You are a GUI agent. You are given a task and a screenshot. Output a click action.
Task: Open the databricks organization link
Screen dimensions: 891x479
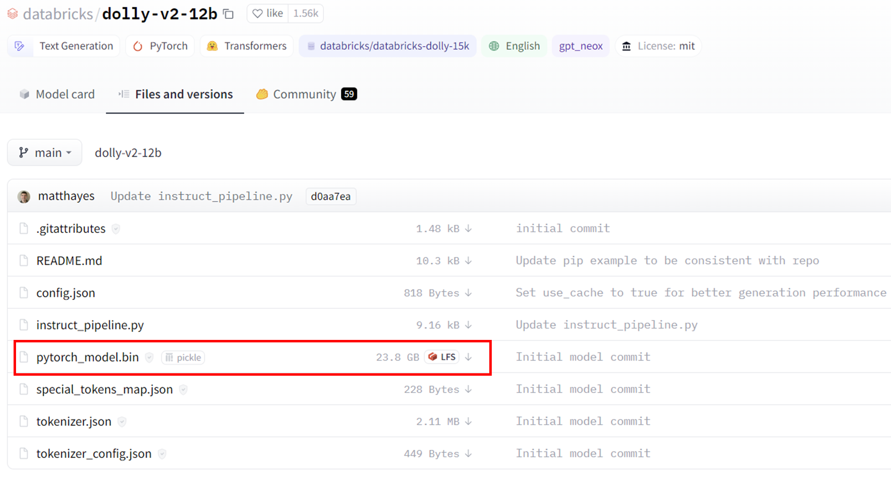pos(58,14)
